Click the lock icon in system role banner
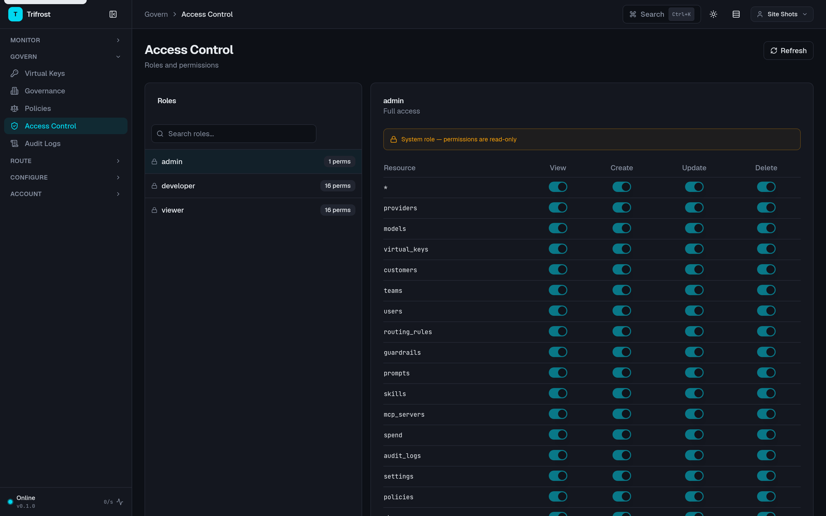The height and width of the screenshot is (516, 826). [394, 139]
